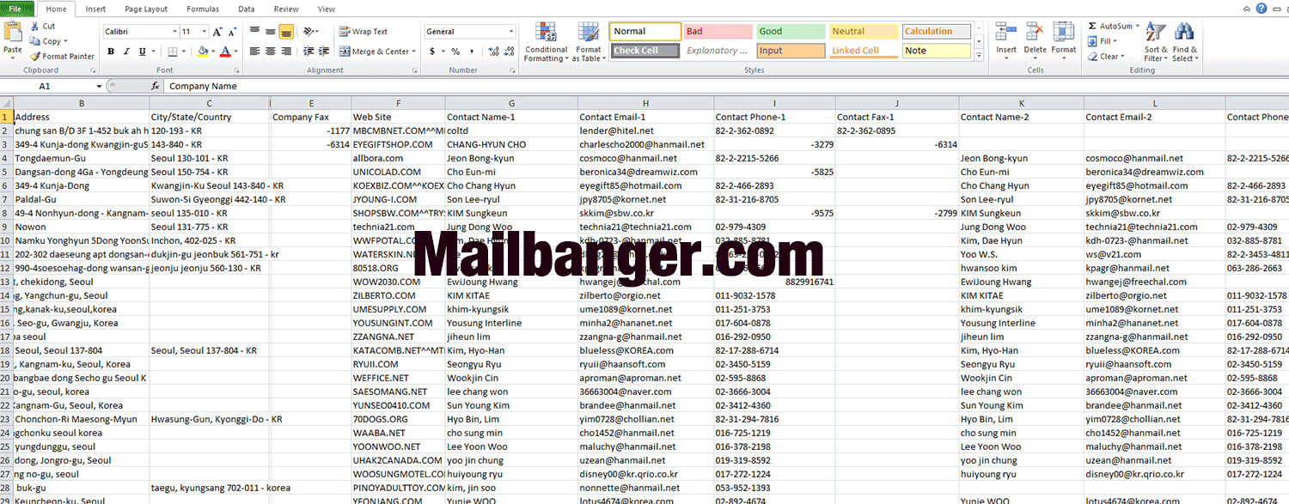Screen dimensions: 1289x504
Task: Open Format as Table gallery
Action: (x=589, y=42)
